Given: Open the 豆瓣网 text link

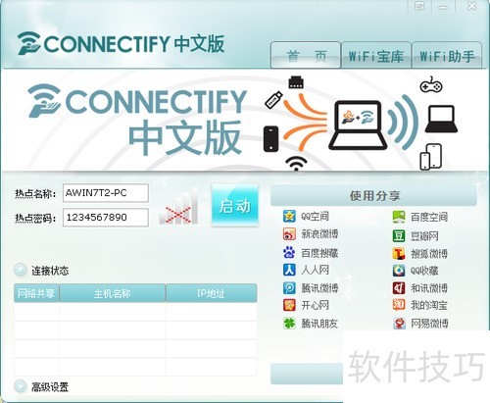Looking at the screenshot, I should coord(424,236).
